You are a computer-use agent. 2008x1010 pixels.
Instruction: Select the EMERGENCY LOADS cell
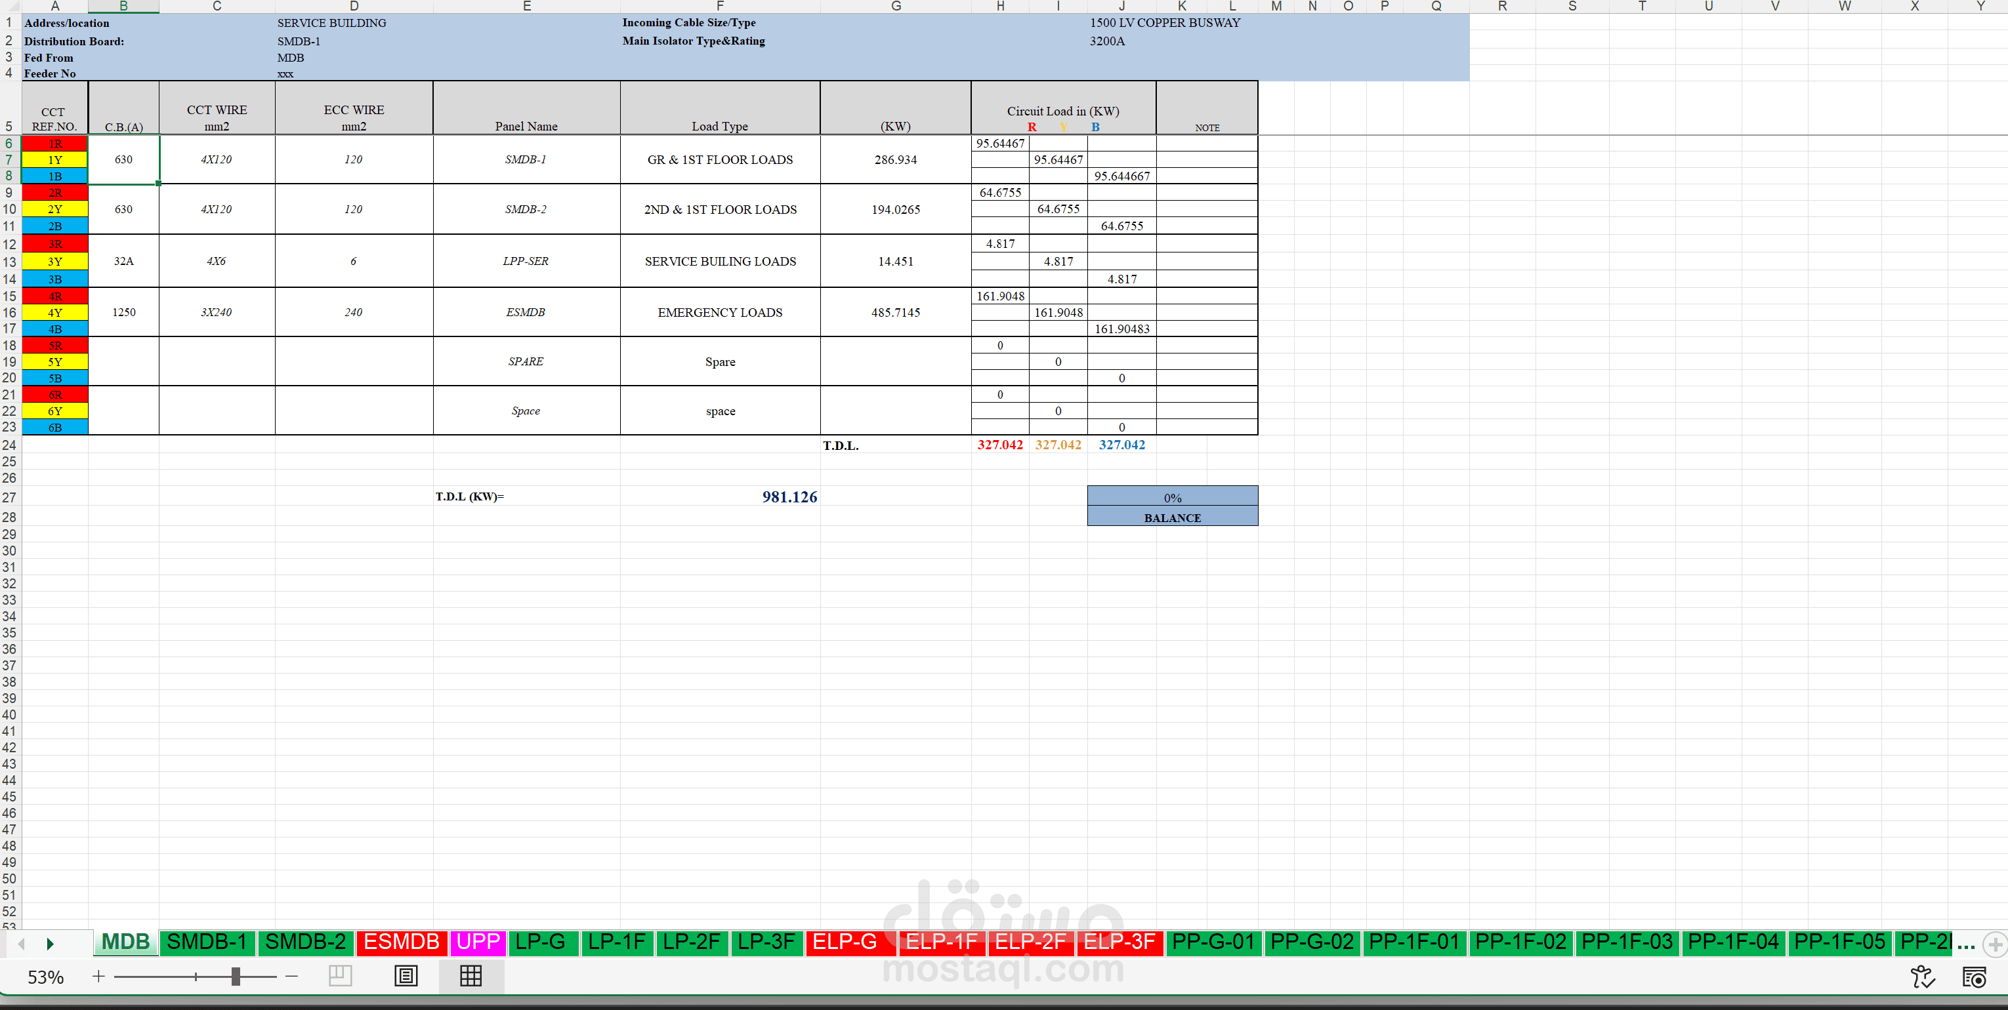pyautogui.click(x=721, y=312)
